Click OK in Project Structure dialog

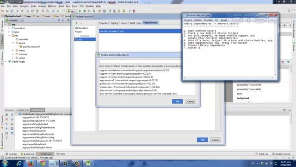203,140
